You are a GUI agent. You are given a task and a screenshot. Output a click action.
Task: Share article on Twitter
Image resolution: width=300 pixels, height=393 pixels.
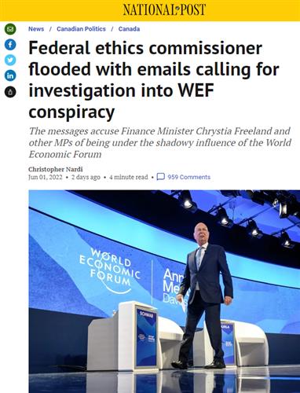pos(10,61)
